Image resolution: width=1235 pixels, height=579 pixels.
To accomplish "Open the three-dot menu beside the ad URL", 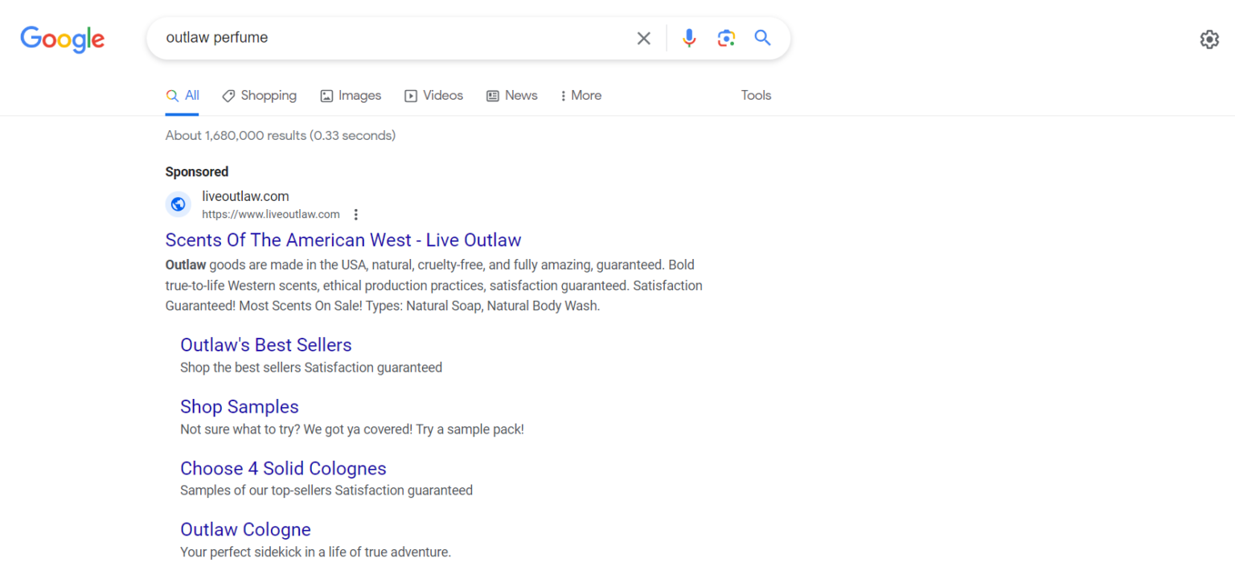I will tap(356, 214).
